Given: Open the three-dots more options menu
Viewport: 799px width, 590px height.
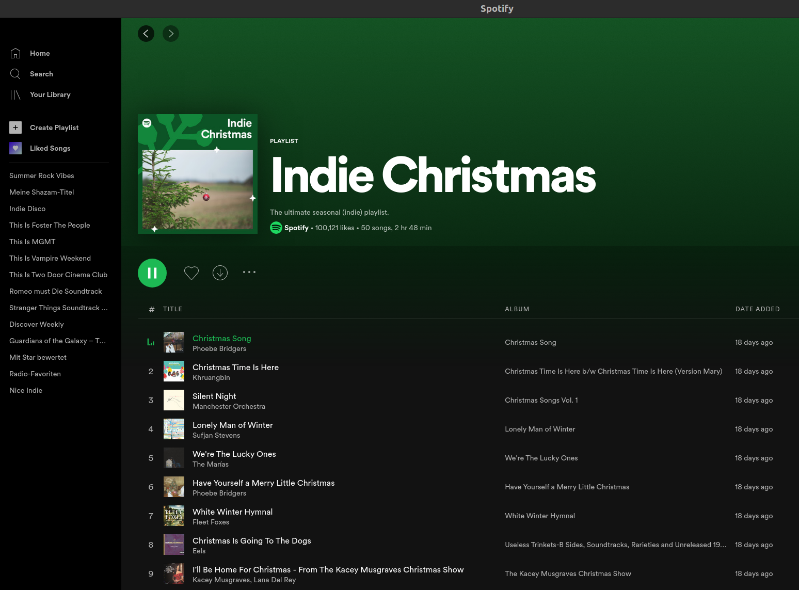Looking at the screenshot, I should click(x=249, y=272).
